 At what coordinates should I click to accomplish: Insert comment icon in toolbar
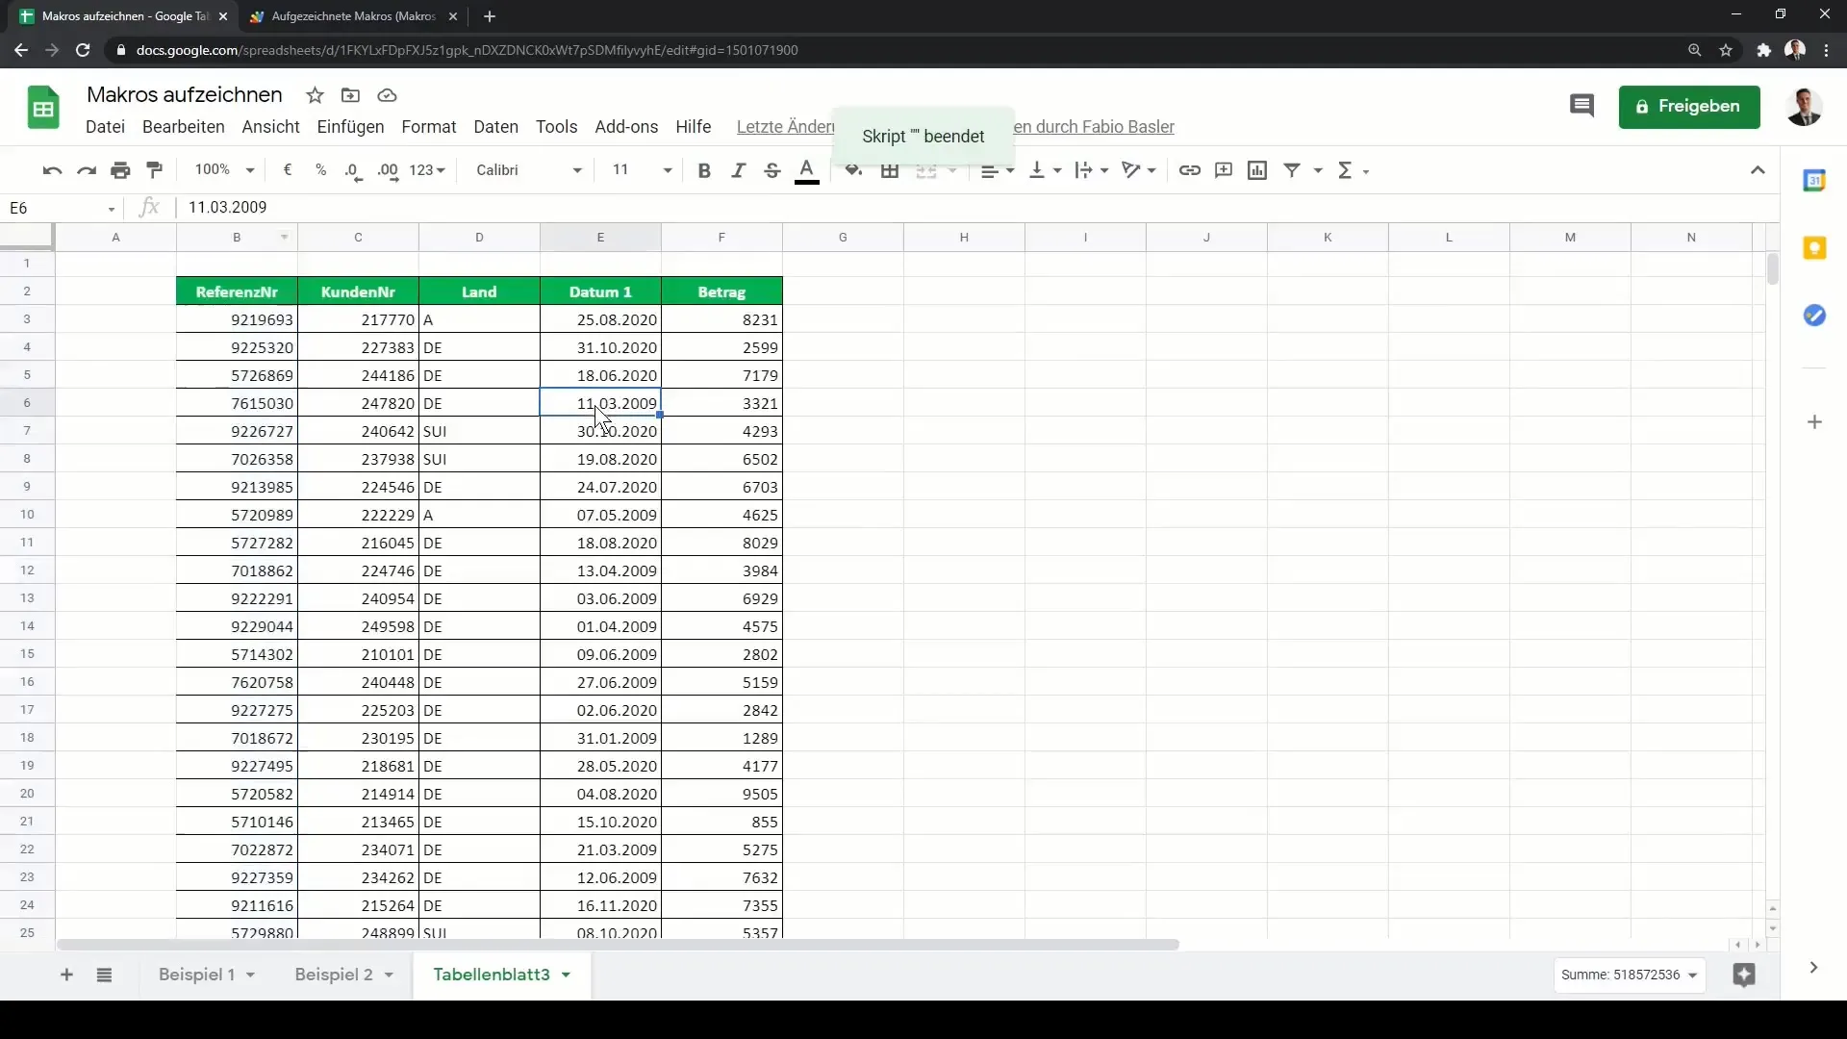(x=1224, y=170)
